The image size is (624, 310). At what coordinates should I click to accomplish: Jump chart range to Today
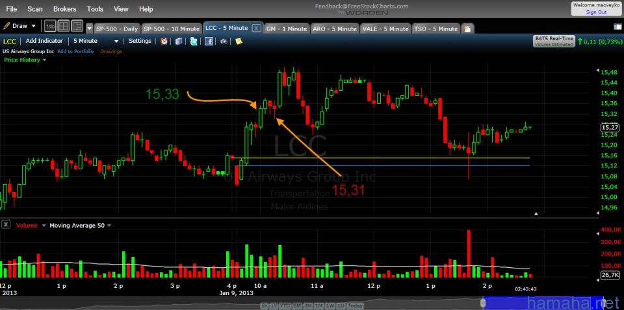click(x=355, y=305)
